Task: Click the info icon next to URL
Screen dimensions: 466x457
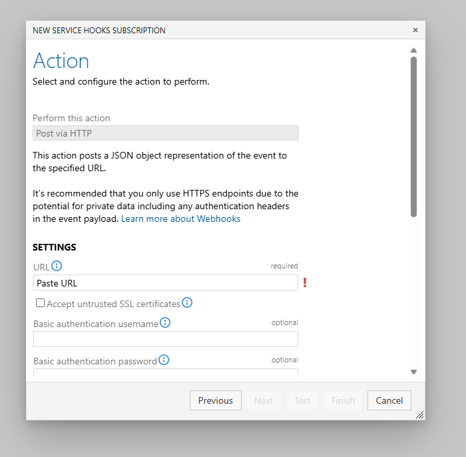Action: pyautogui.click(x=57, y=266)
